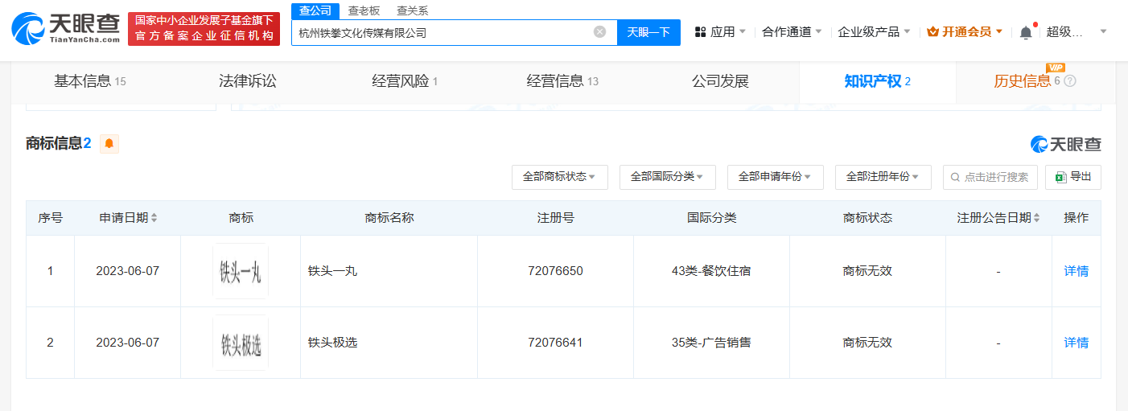Click 商标无效 status in row 2
Image resolution: width=1128 pixels, height=411 pixels.
click(x=867, y=343)
